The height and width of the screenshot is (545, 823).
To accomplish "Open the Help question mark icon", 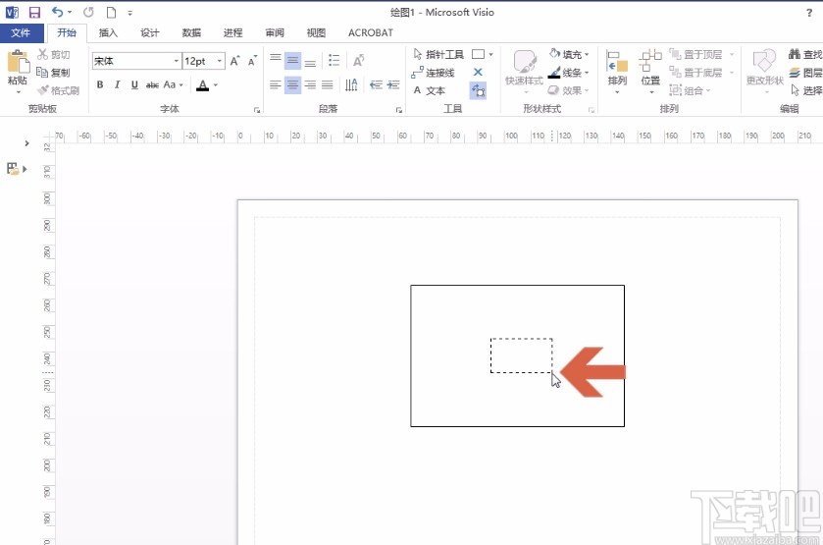I will pyautogui.click(x=809, y=13).
